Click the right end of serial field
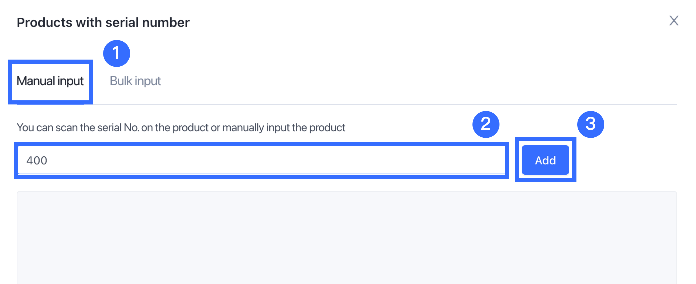This screenshot has width=696, height=284. coord(497,160)
